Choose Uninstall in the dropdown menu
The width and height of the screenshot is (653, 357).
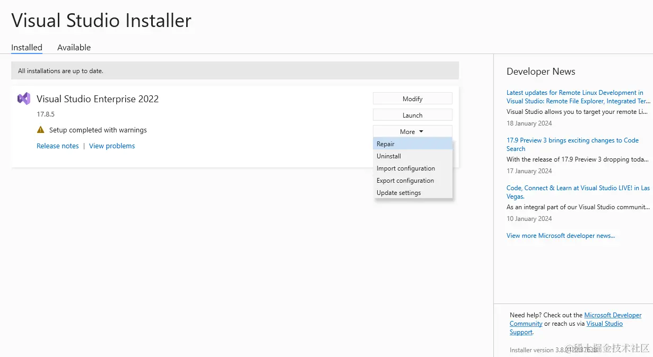[413, 156]
